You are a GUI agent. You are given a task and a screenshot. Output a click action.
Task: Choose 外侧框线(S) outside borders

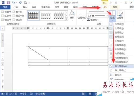click(121, 49)
